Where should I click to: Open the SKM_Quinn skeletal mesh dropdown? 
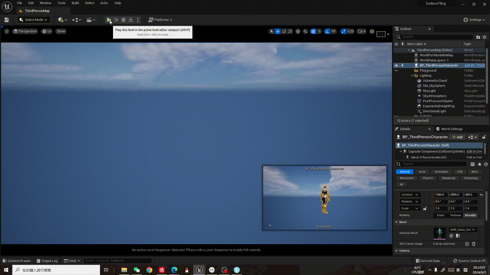[462, 230]
